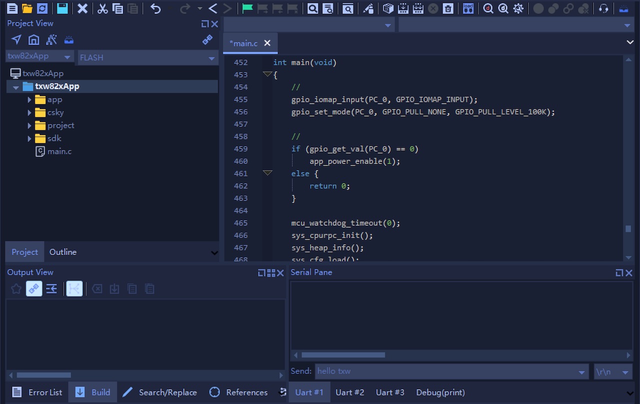640x404 pixels.
Task: Click the Save file floppy disk icon
Action: 62,8
